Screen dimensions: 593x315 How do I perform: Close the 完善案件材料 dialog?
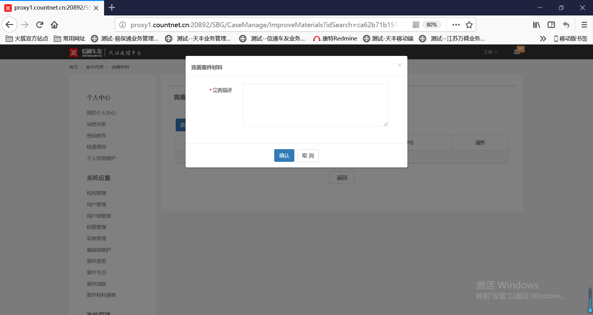point(399,65)
